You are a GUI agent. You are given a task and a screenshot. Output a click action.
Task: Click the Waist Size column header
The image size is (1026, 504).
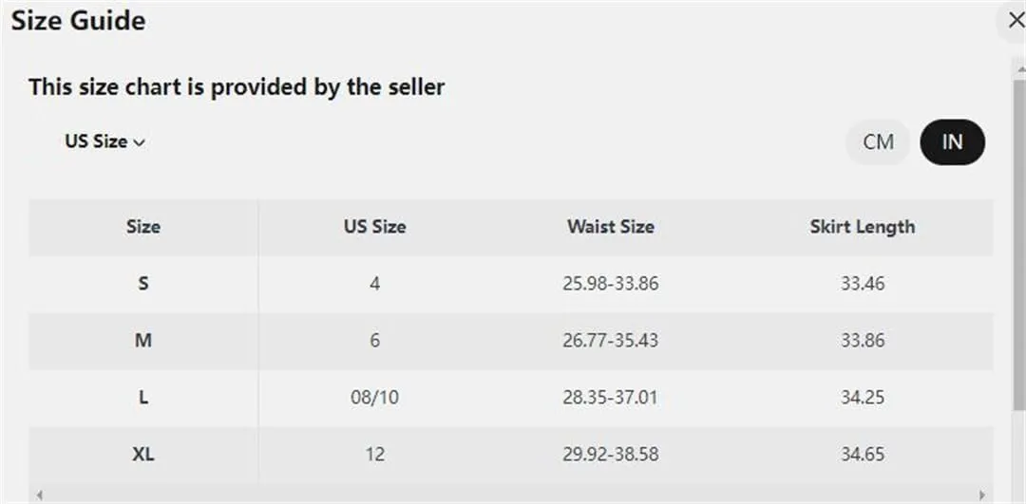611,227
